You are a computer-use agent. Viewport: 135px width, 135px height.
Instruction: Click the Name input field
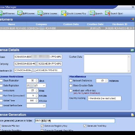pos(38,57)
